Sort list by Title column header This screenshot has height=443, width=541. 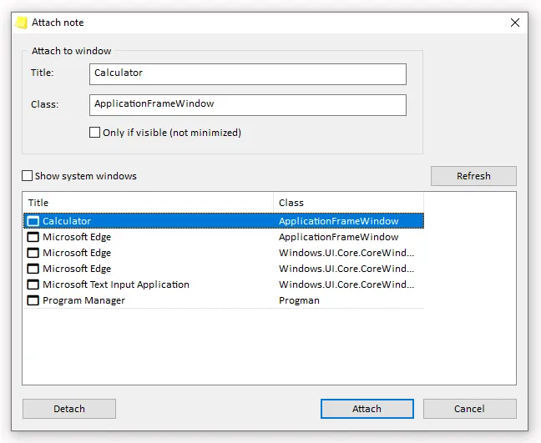coord(149,203)
